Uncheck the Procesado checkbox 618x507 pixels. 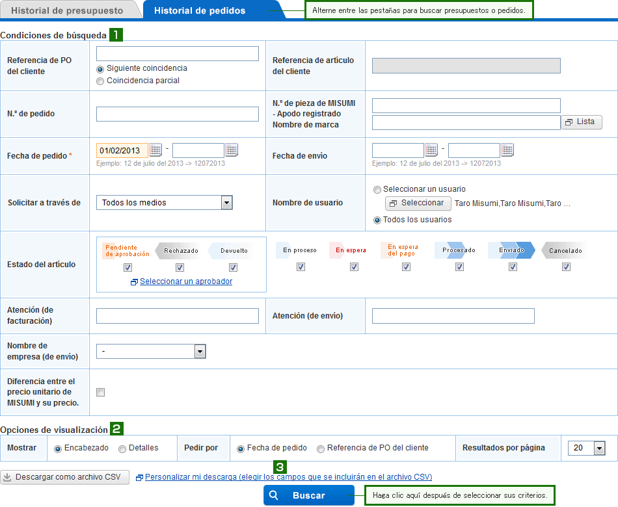click(459, 266)
